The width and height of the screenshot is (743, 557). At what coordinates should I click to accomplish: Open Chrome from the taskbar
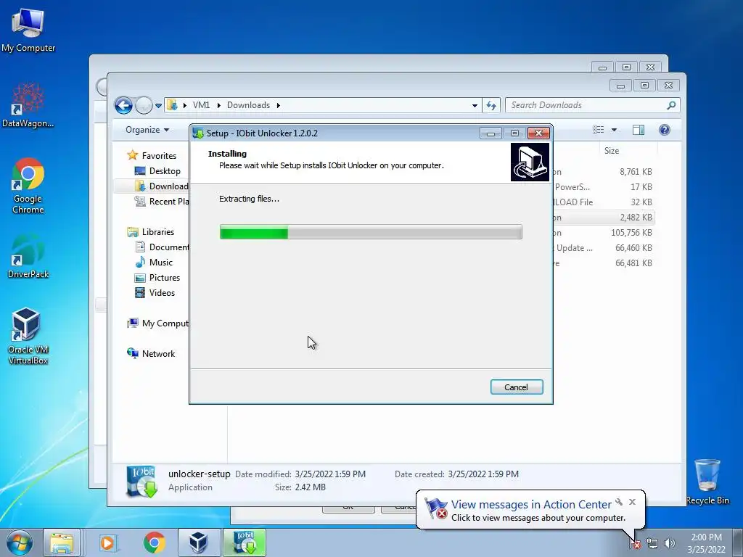coord(154,542)
